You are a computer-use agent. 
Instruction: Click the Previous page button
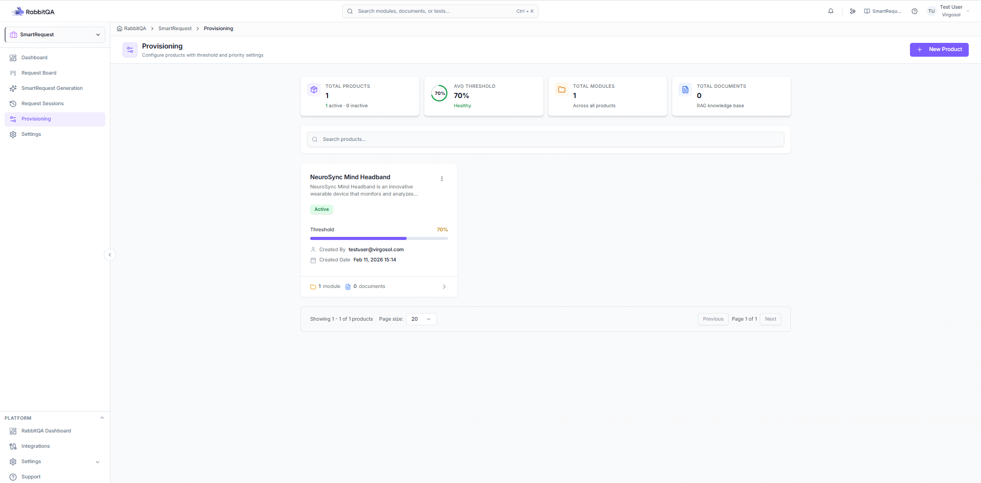[x=713, y=319]
